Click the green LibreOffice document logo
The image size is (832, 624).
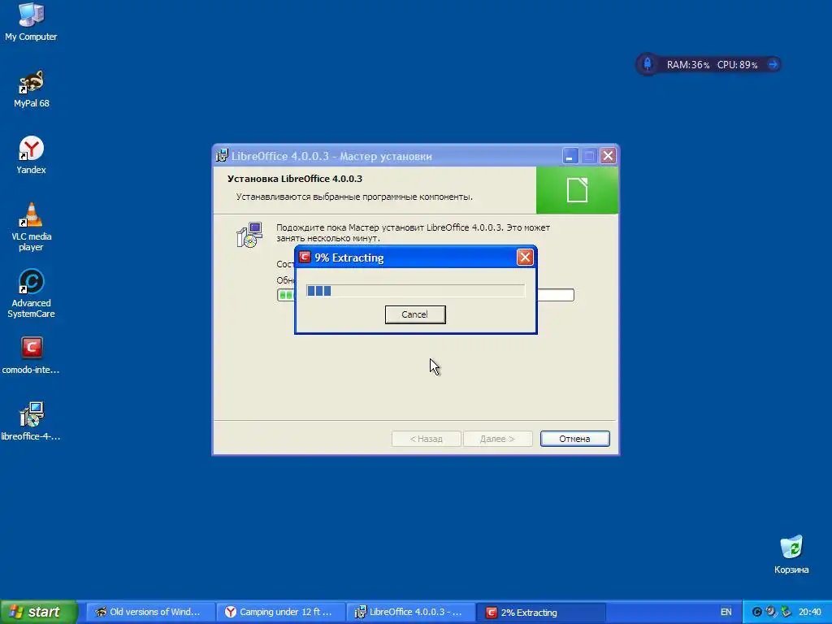click(x=578, y=190)
